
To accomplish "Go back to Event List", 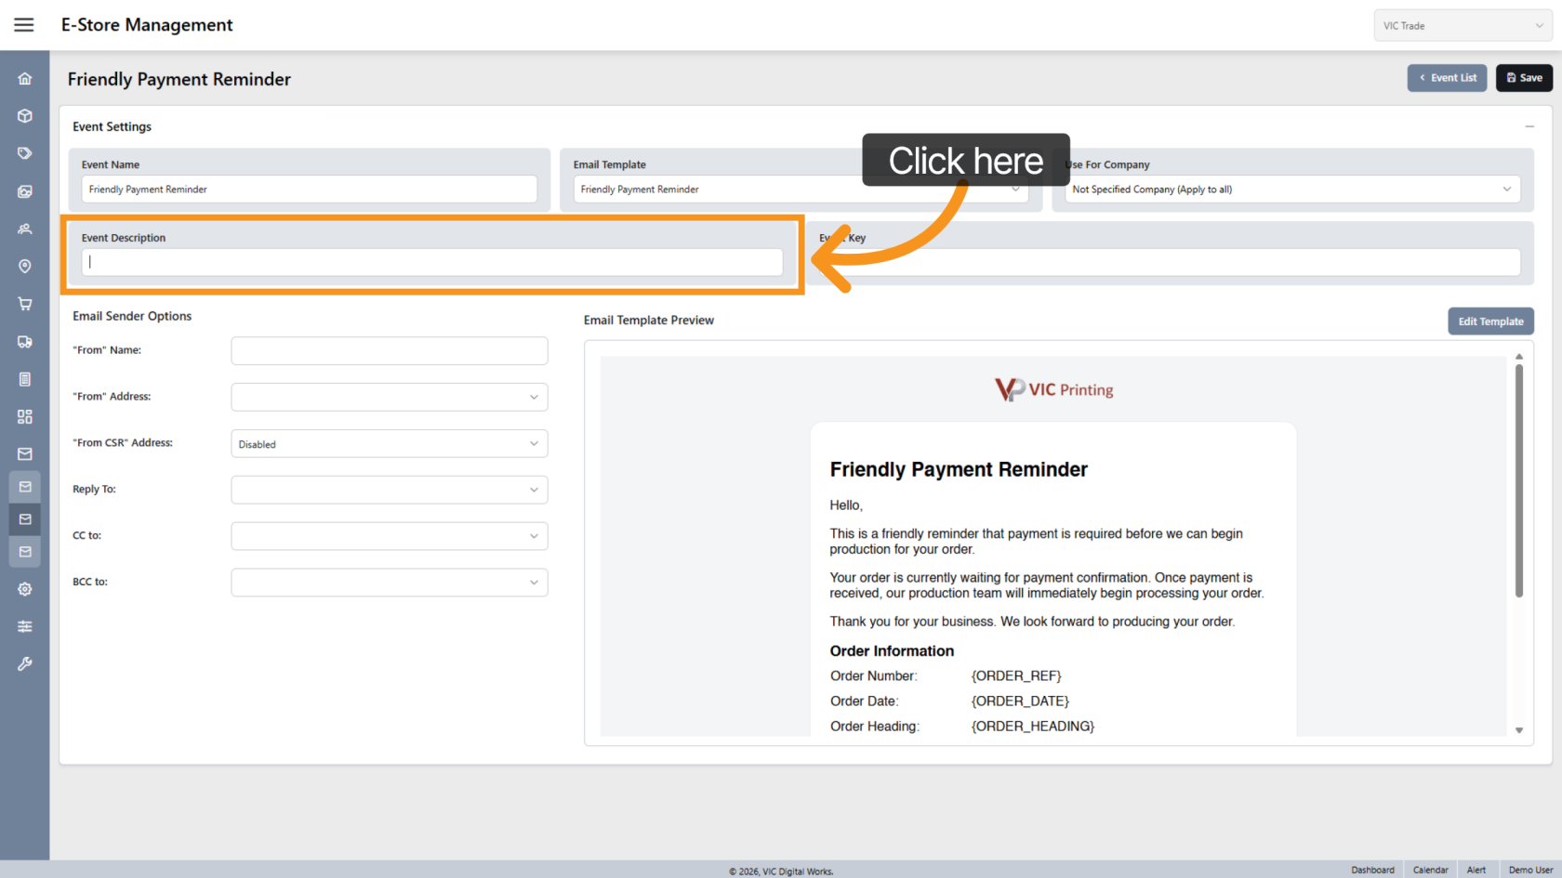I will [1447, 78].
